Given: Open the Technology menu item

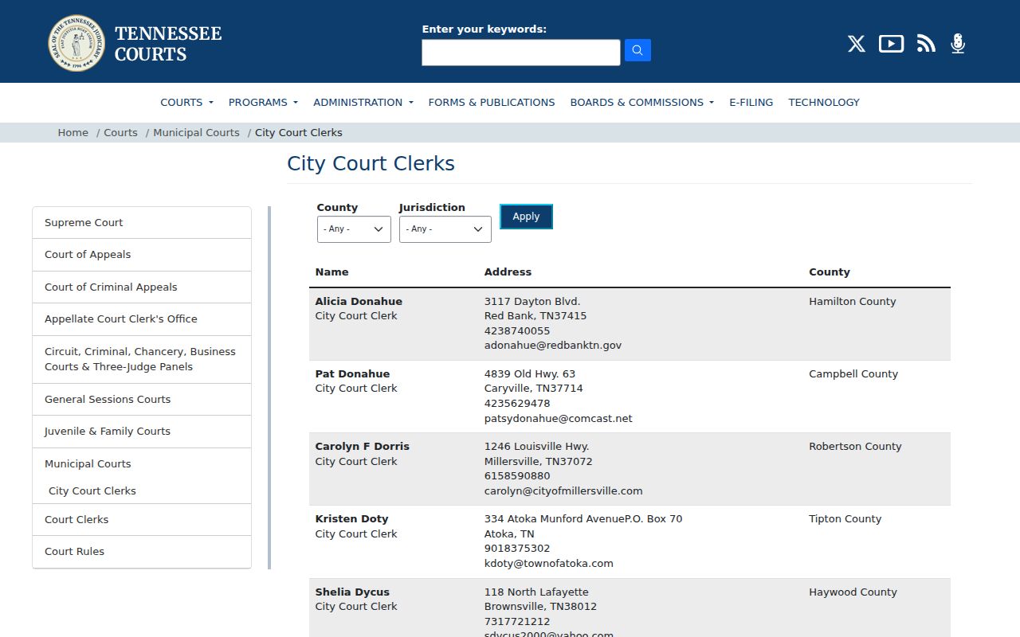Looking at the screenshot, I should 824,102.
